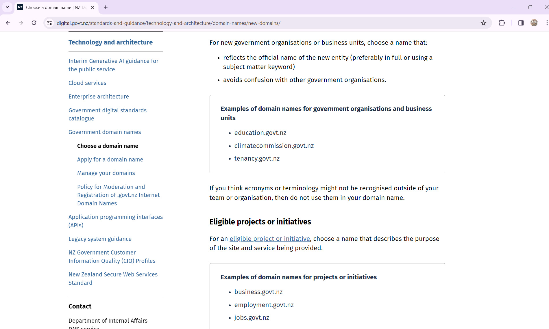Open 'New Zealand Secure Web Services Standard'
This screenshot has height=329, width=549.
coord(113,278)
